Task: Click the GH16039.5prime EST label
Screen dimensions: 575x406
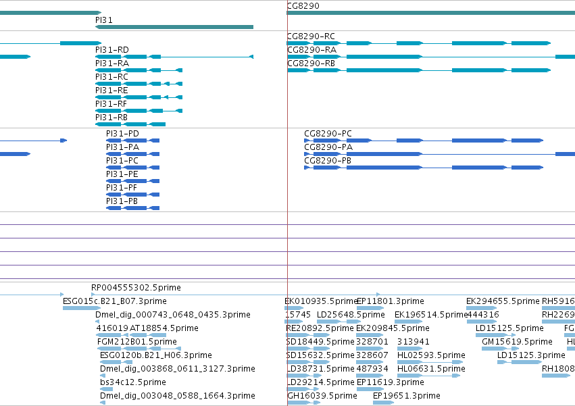Action: click(322, 396)
